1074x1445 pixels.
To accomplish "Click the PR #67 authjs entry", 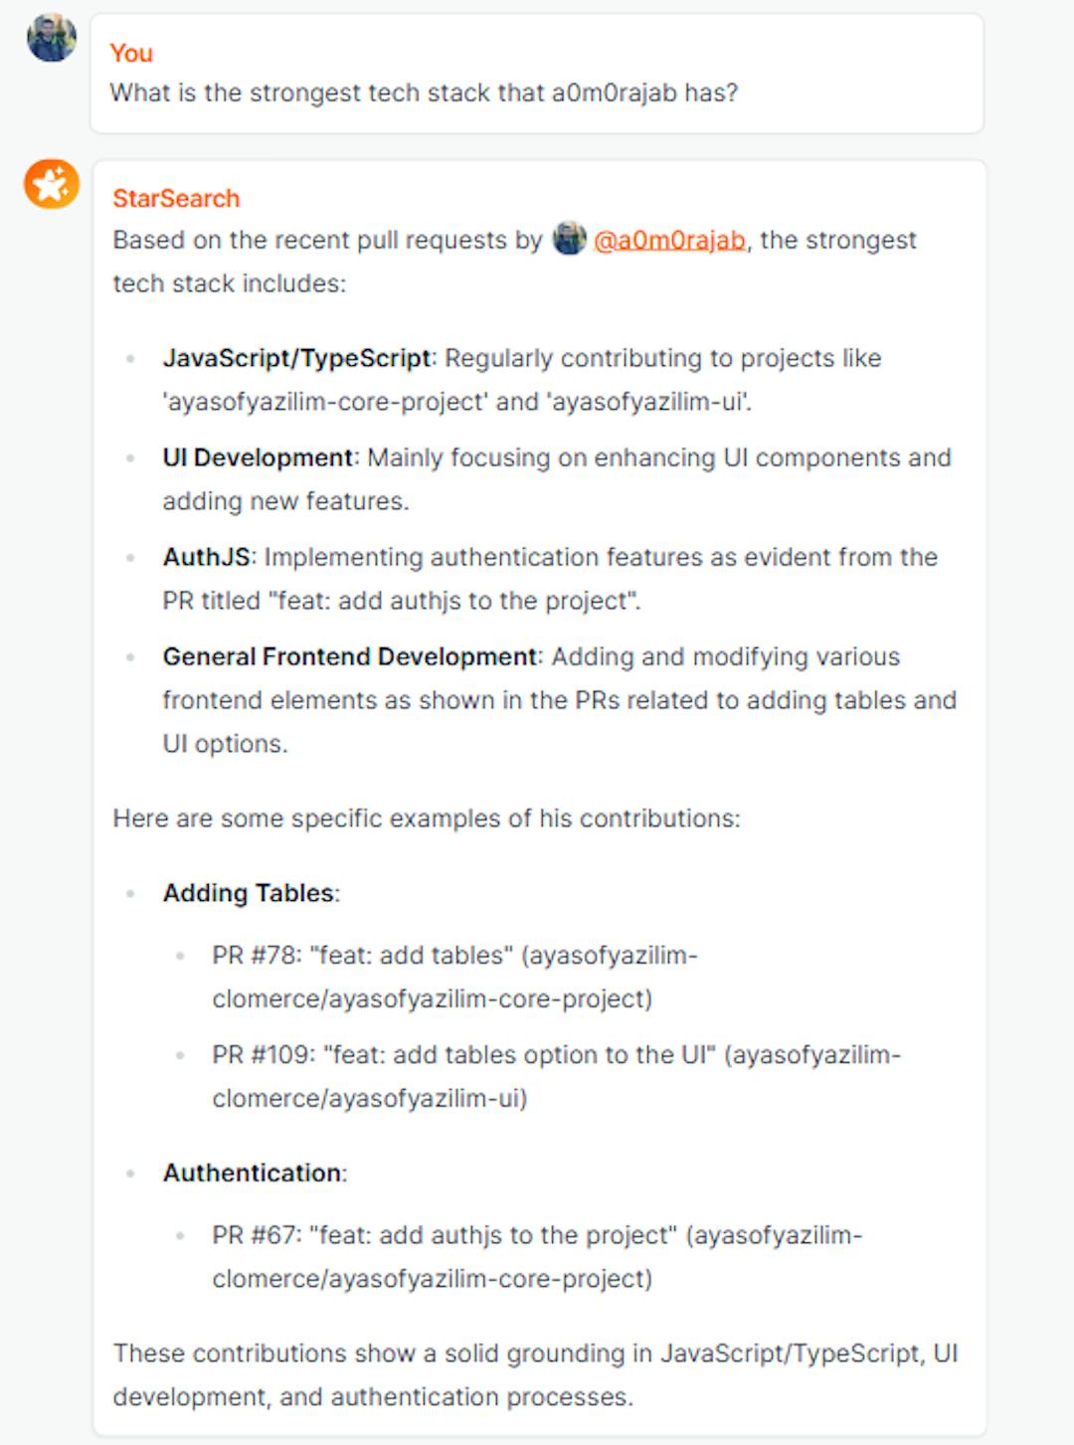I will [537, 1256].
